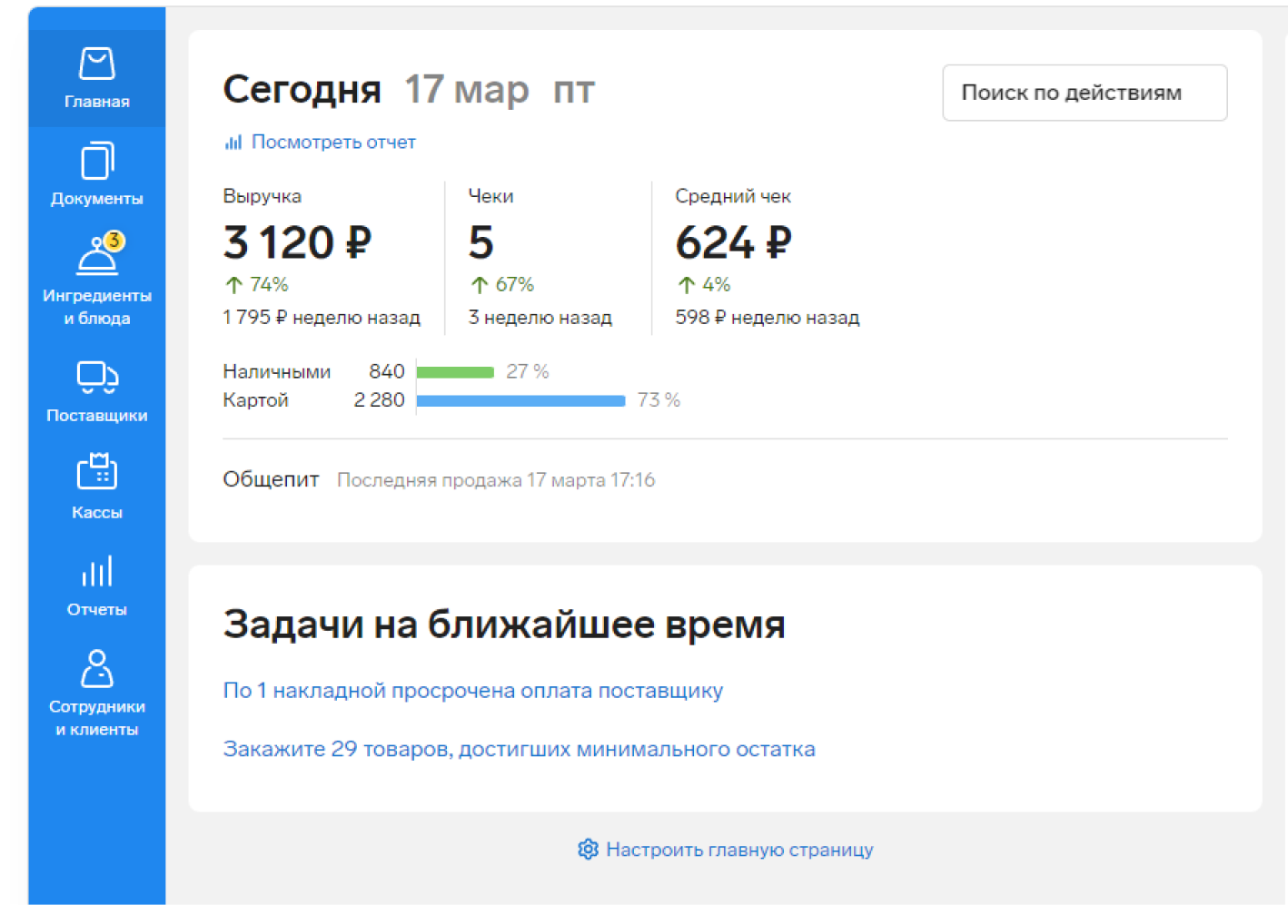The width and height of the screenshot is (1288, 905).
Task: Click the small chart icon near Посмотреть отчет
Action: (x=233, y=143)
